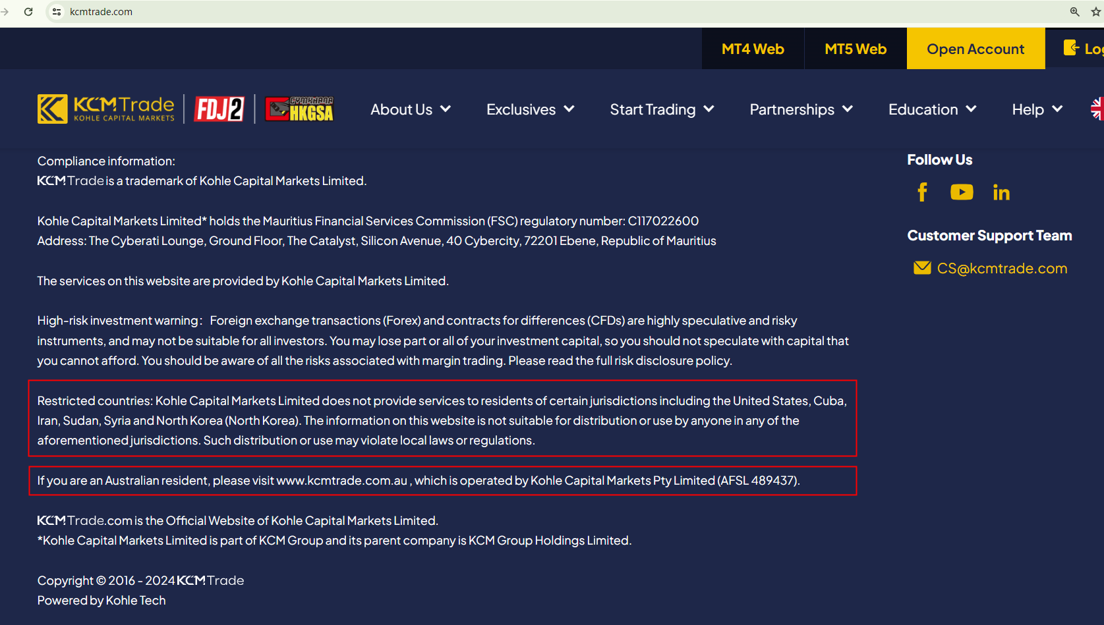Launch MT4 Web platform

753,49
